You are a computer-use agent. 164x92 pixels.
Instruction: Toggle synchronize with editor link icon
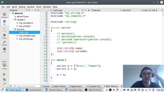[33, 10]
